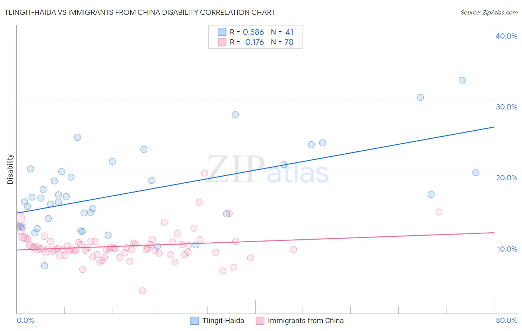The width and height of the screenshot is (522, 331).
Task: Click the R = 0.586 correlation value
Action: pyautogui.click(x=247, y=32)
